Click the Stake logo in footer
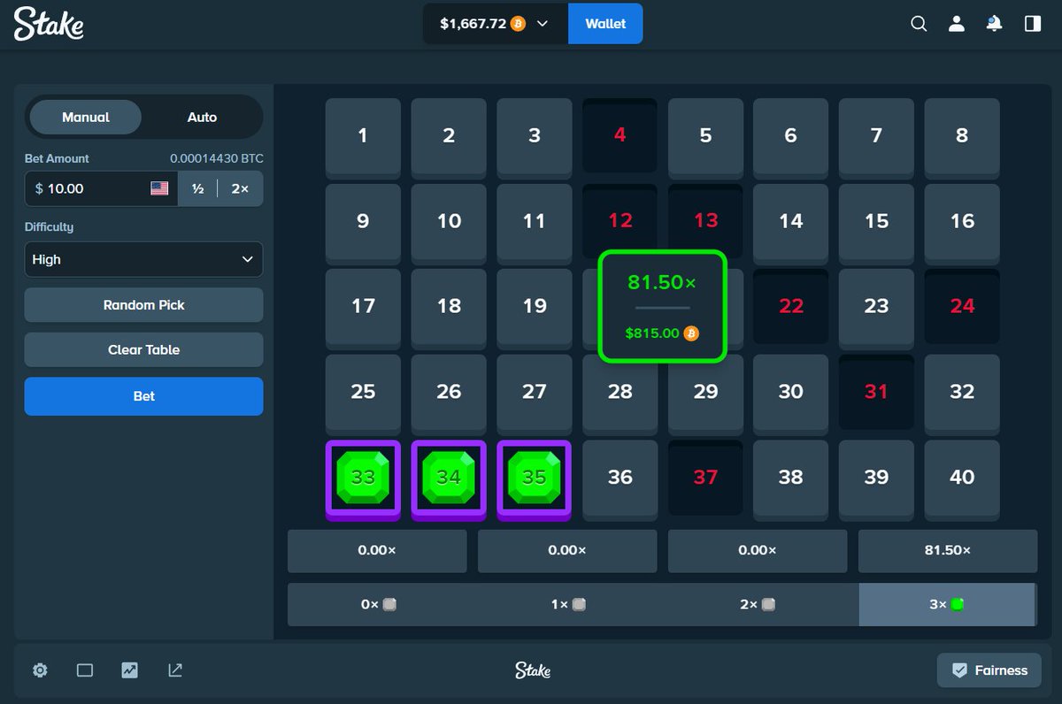The width and height of the screenshot is (1062, 704). [x=533, y=670]
